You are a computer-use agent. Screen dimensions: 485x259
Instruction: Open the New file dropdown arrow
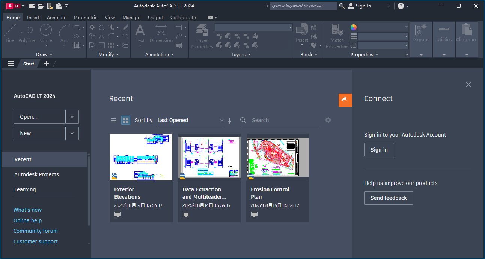coord(72,133)
